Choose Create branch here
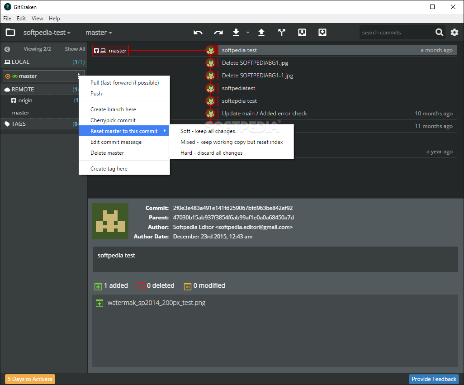Viewport: 464px width, 385px height. tap(124, 109)
